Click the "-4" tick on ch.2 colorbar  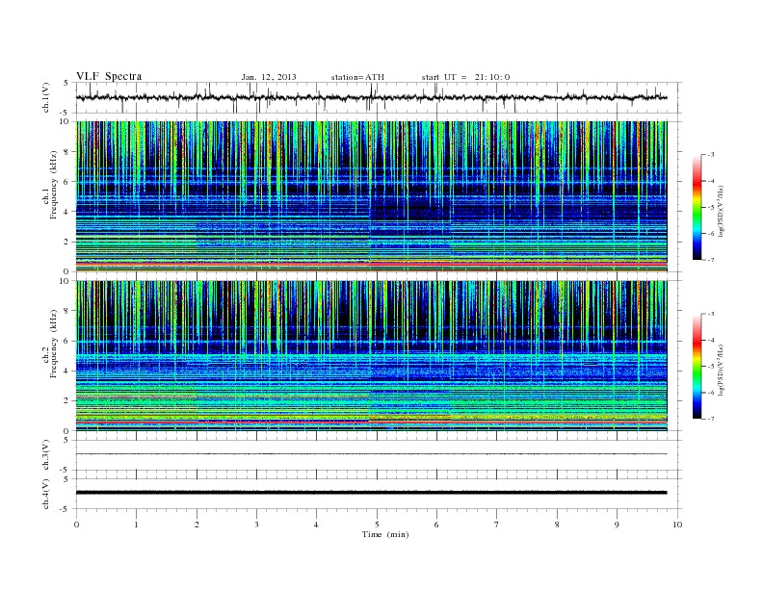711,340
